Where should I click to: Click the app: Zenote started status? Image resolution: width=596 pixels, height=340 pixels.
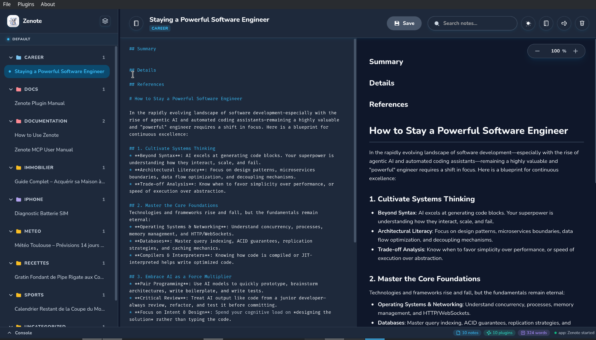(574, 333)
